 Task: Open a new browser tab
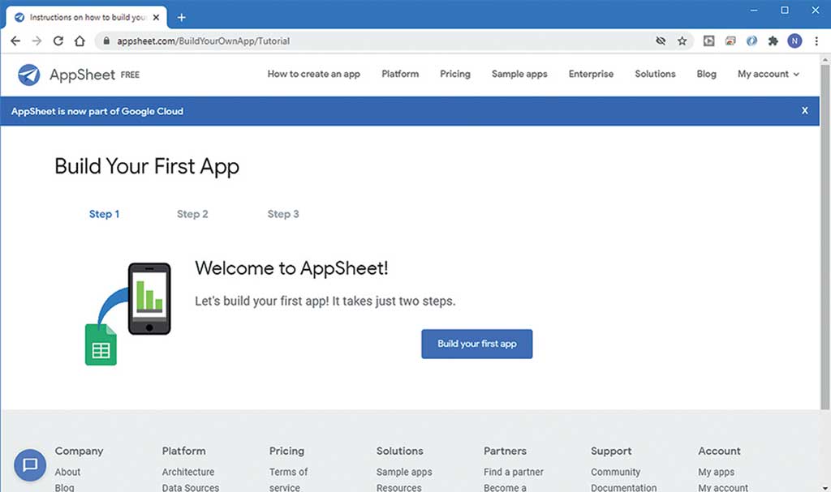(x=181, y=18)
